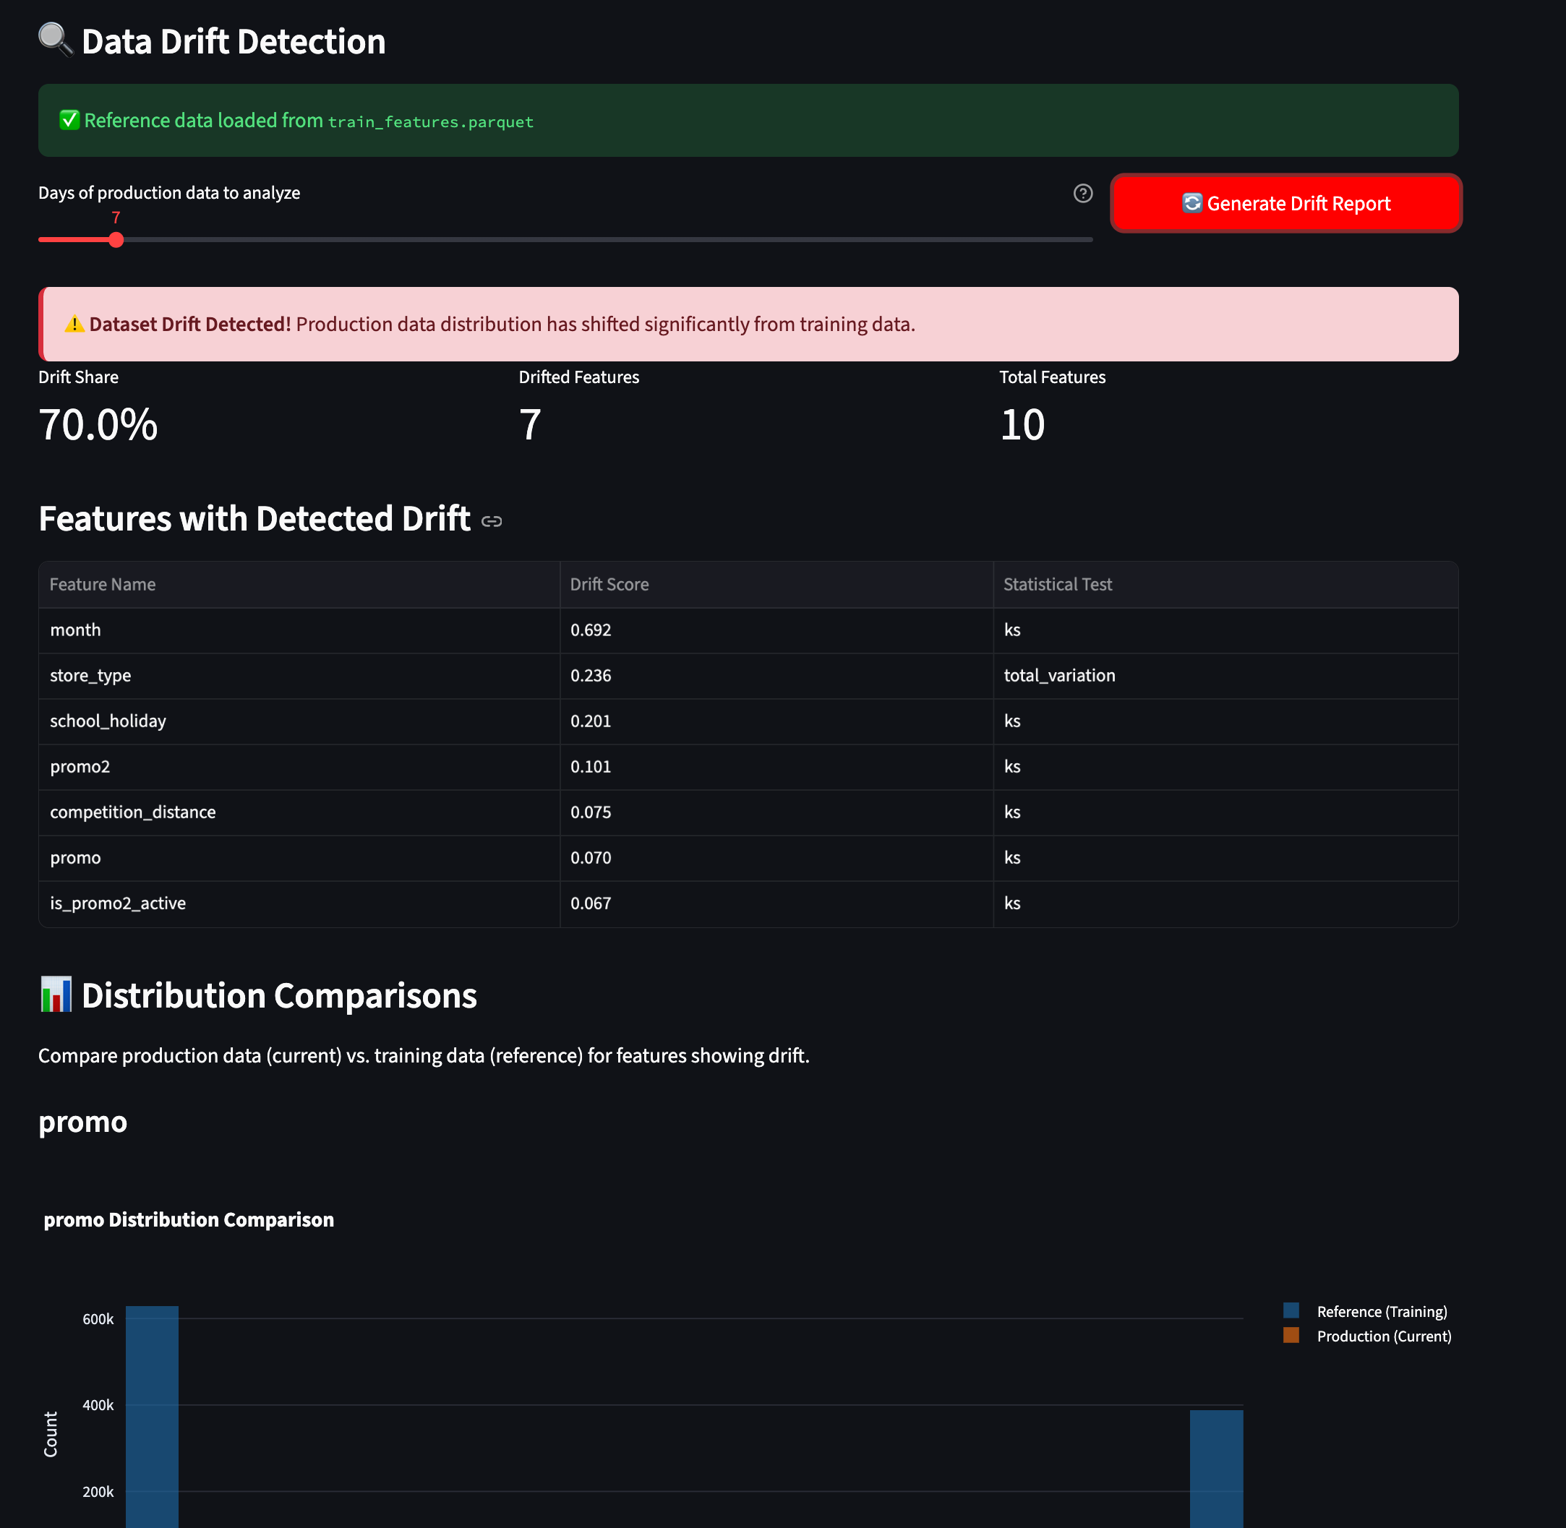Click the warning triangle in the drift alert
Viewport: 1566px width, 1528px height.
tap(74, 323)
